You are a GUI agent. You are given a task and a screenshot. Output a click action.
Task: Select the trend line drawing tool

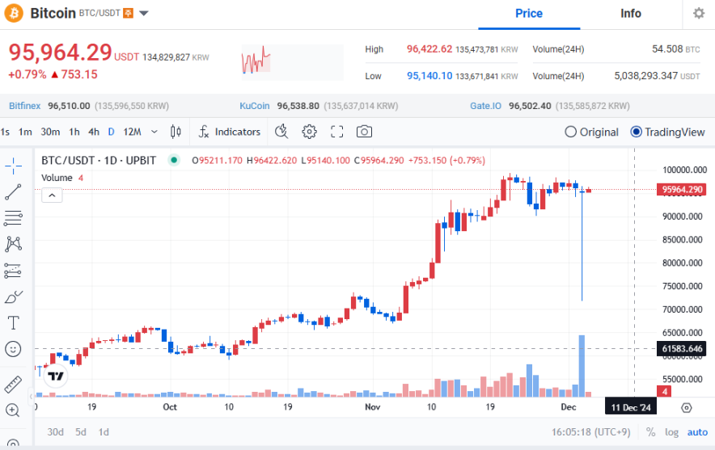pos(14,191)
